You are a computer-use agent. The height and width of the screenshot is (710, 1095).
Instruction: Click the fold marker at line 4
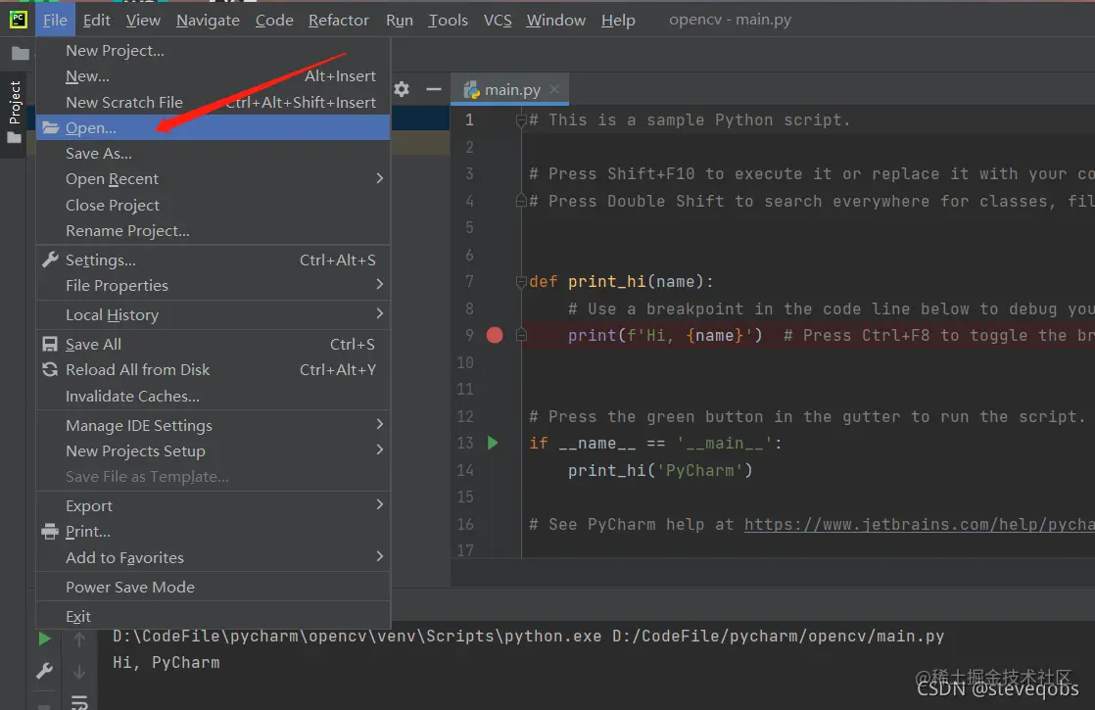[x=521, y=201]
